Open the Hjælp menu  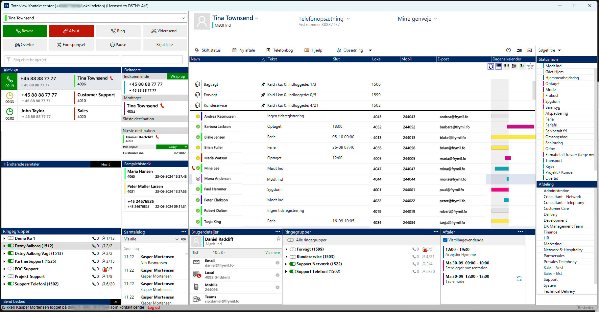pos(313,50)
